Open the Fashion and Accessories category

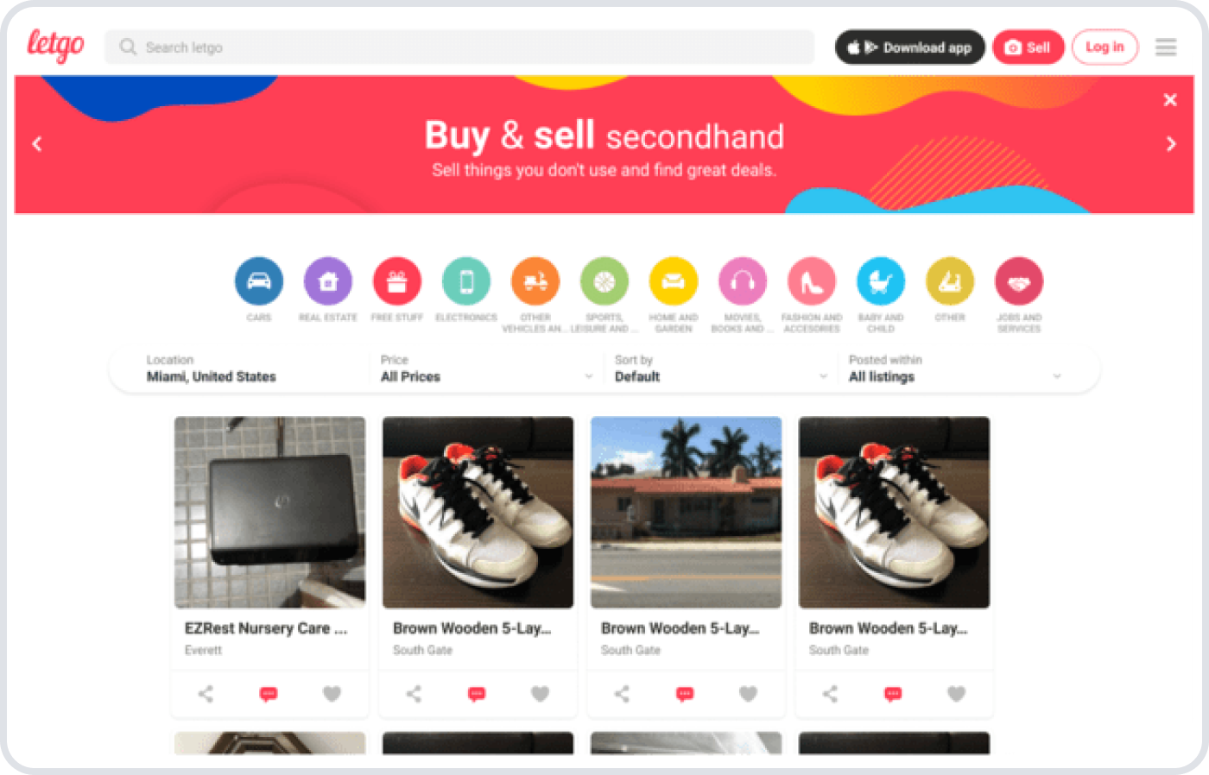pyautogui.click(x=812, y=281)
